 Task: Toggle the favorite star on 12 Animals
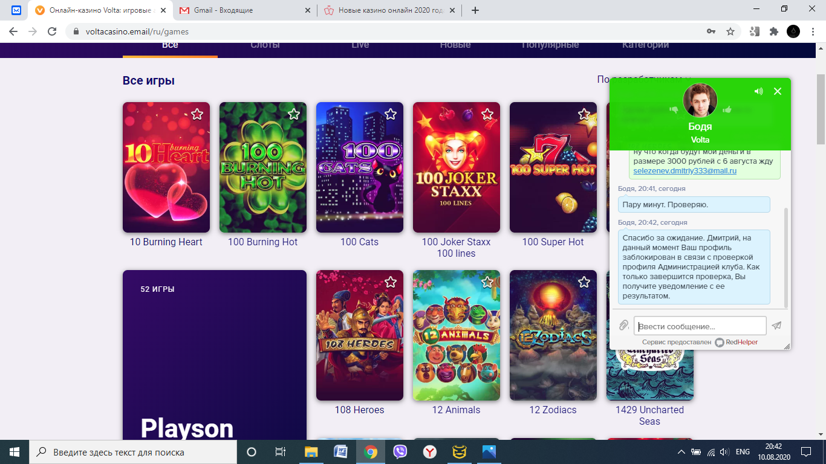(x=487, y=282)
